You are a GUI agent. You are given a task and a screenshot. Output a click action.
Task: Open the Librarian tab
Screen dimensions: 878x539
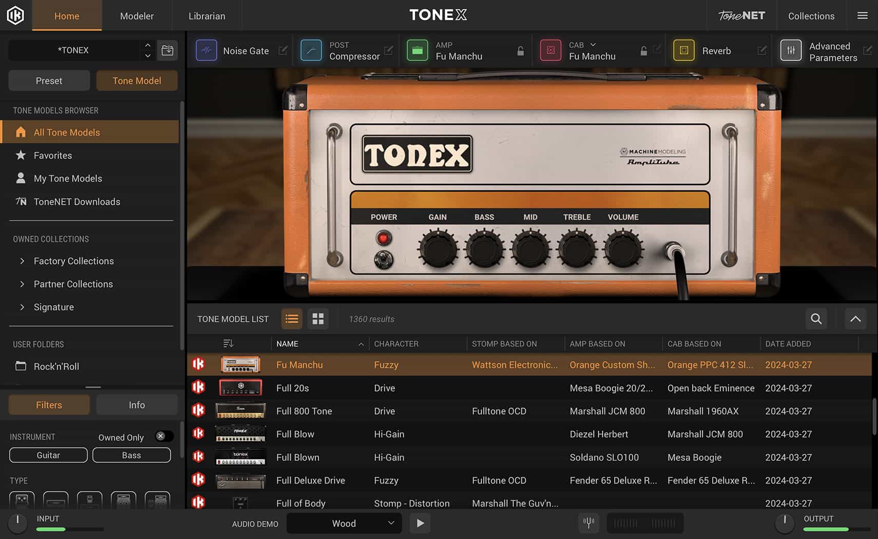(206, 15)
